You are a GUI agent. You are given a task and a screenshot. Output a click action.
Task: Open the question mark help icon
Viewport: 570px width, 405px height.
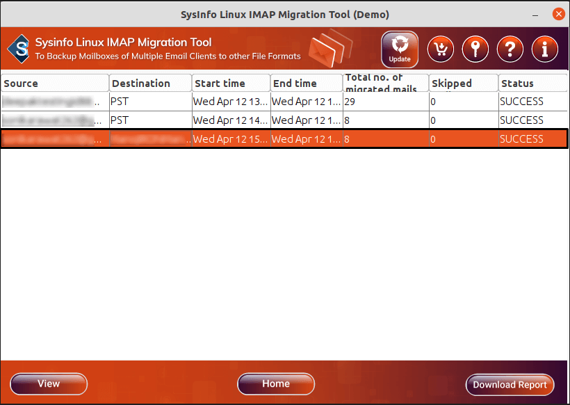[x=510, y=49]
